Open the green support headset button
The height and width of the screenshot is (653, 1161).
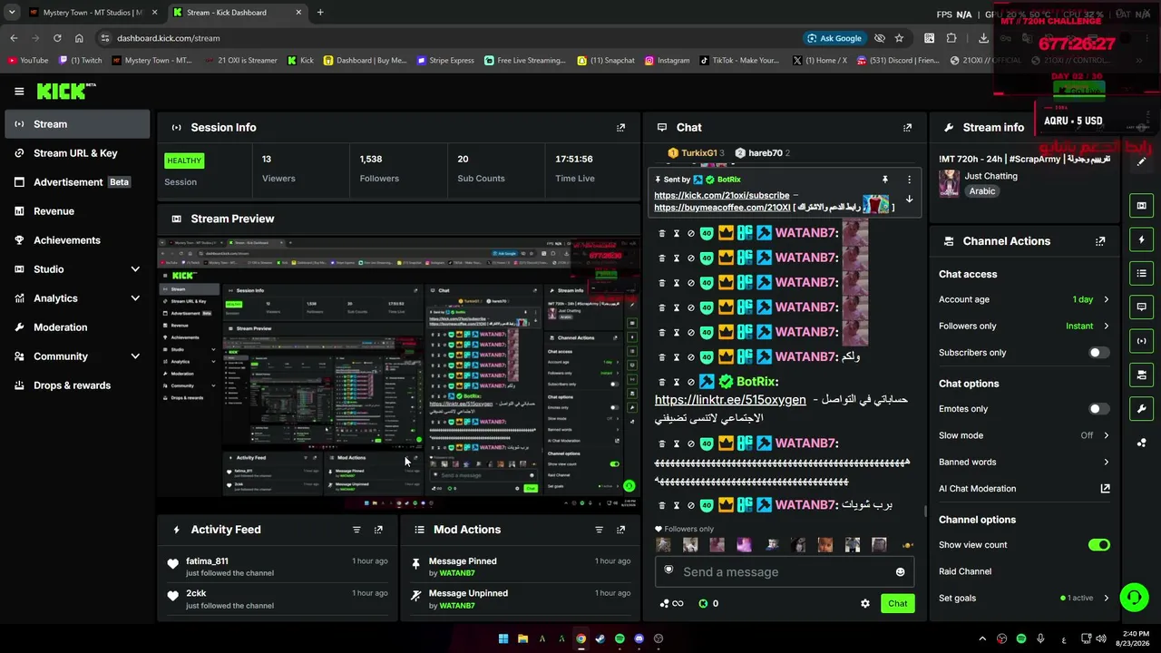pos(1134,597)
